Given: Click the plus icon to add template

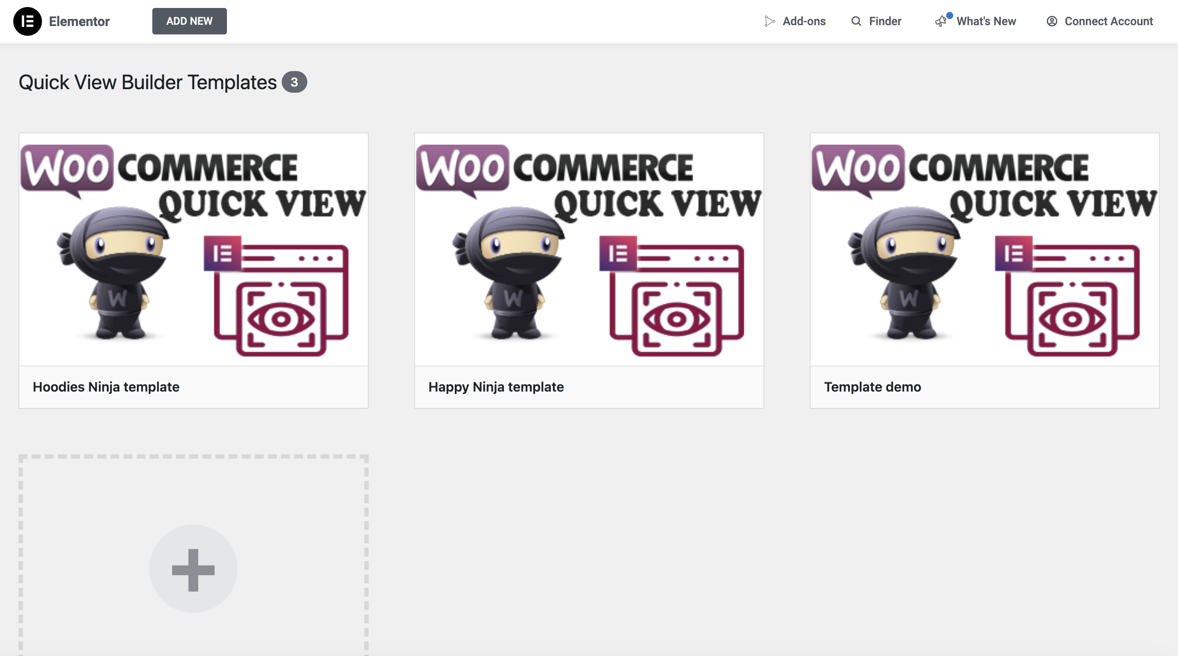Looking at the screenshot, I should [193, 569].
